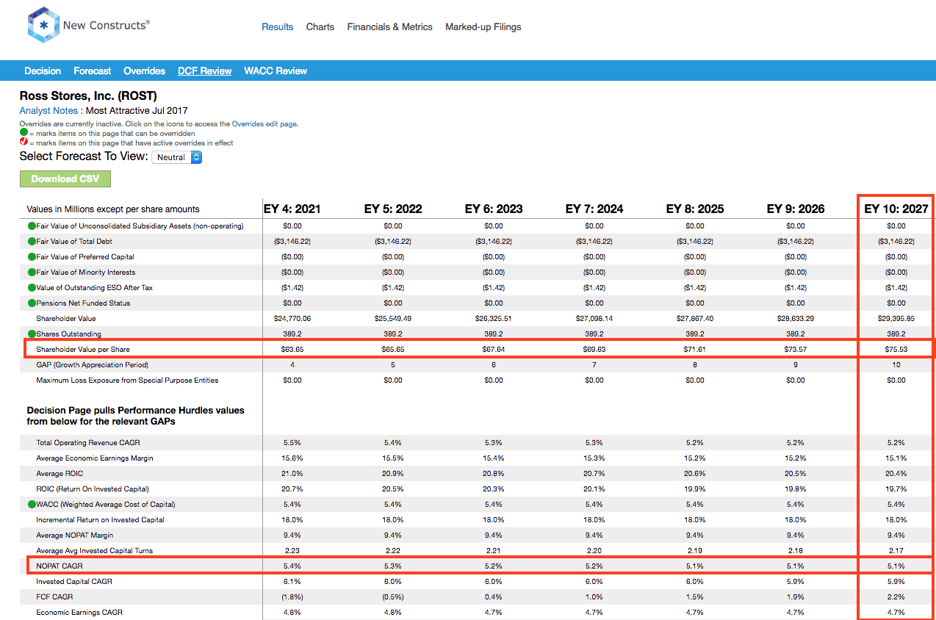This screenshot has height=620, width=936.
Task: Go to WACC Review page
Action: 276,71
